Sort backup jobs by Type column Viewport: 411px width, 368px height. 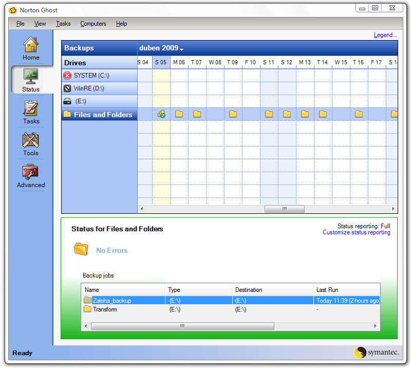[198, 290]
